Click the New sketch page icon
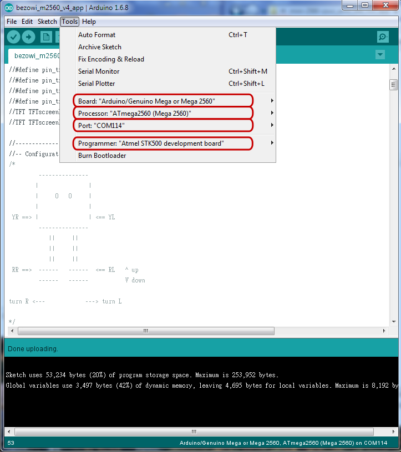The image size is (401, 452). click(x=46, y=37)
